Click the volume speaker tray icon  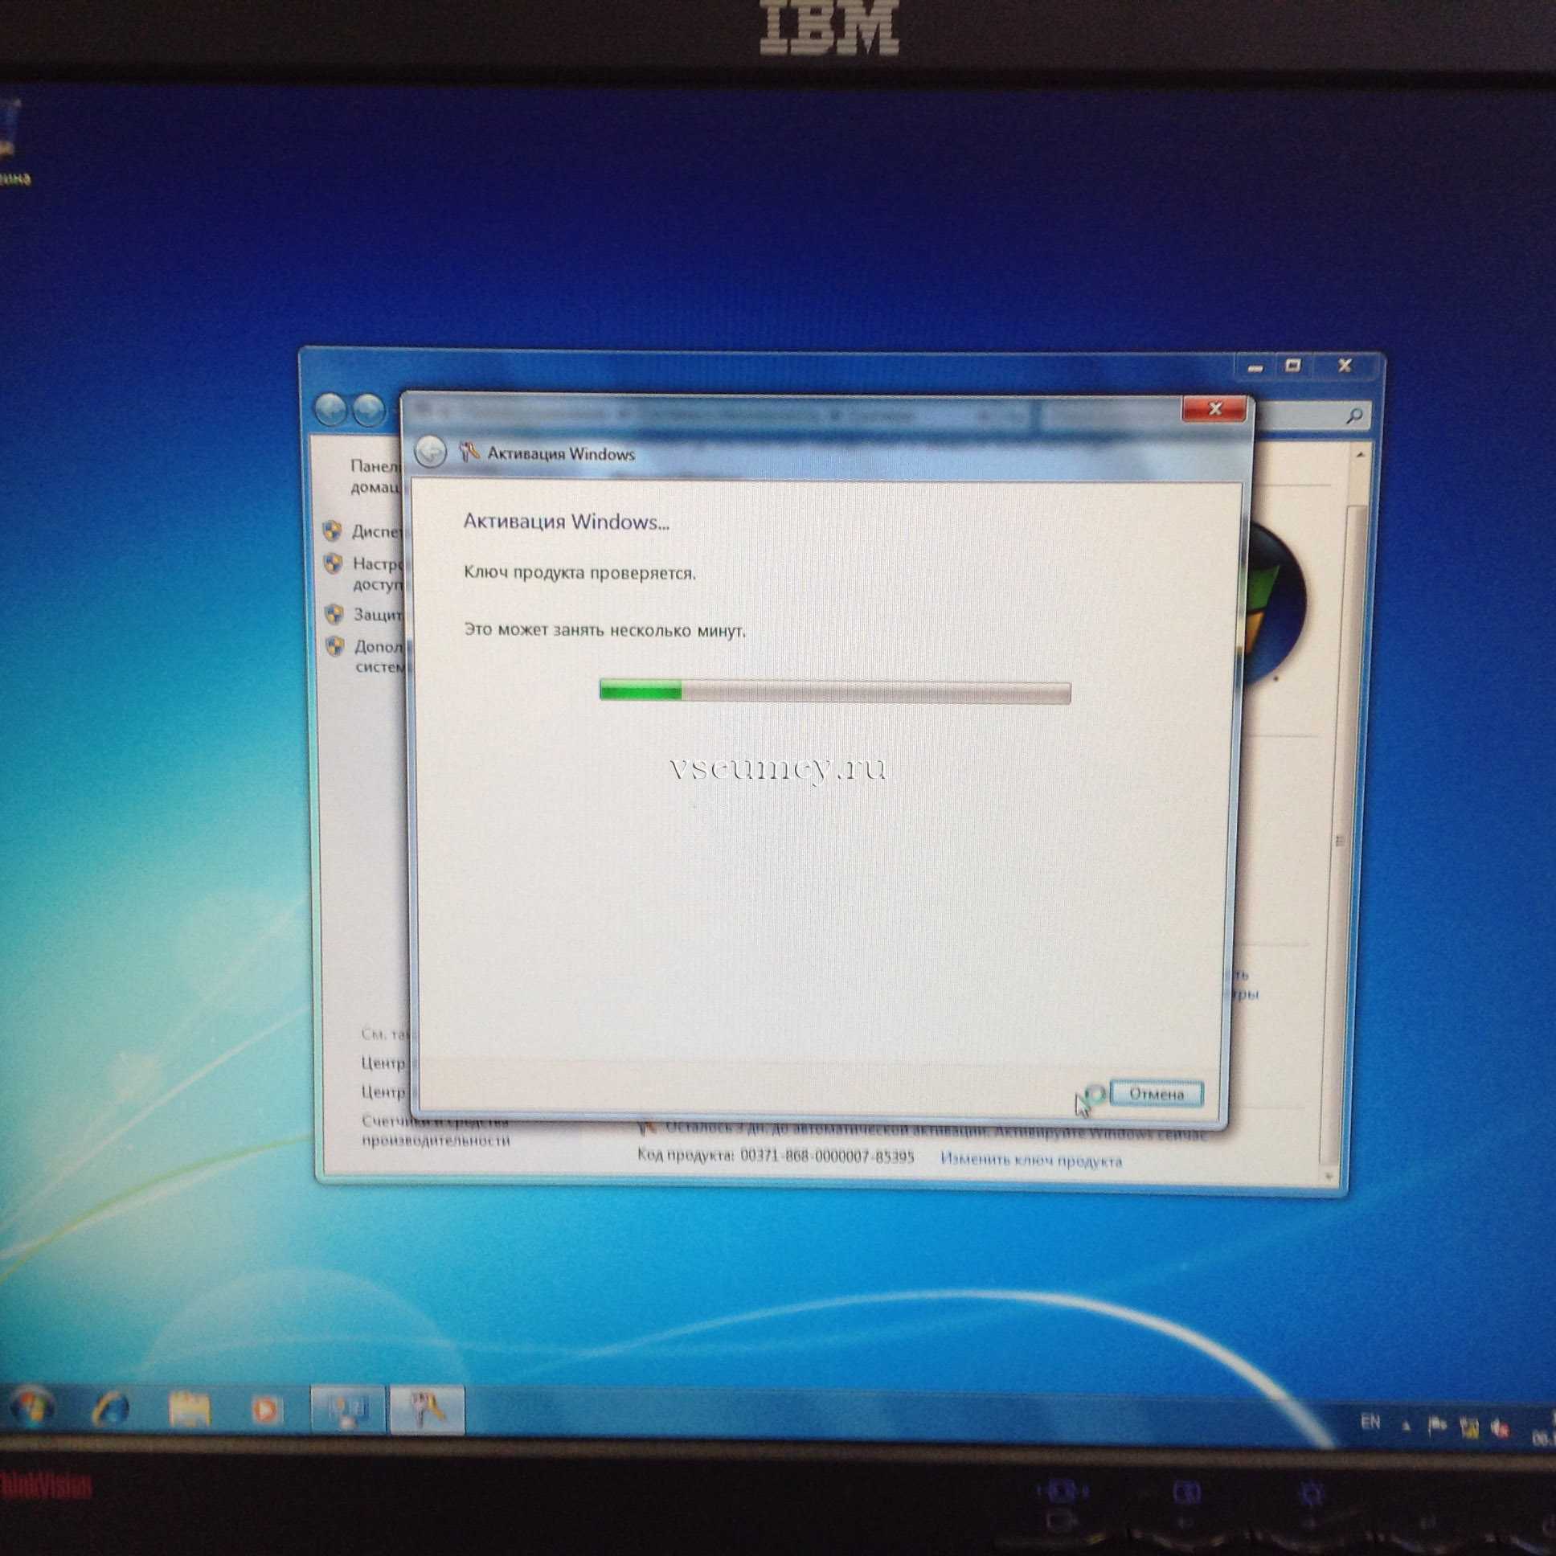(x=1500, y=1430)
